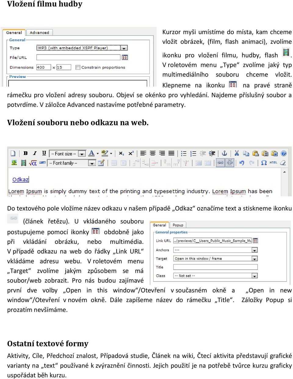Open the Target dropdown
The width and height of the screenshot is (293, 379).
pos(215,259)
